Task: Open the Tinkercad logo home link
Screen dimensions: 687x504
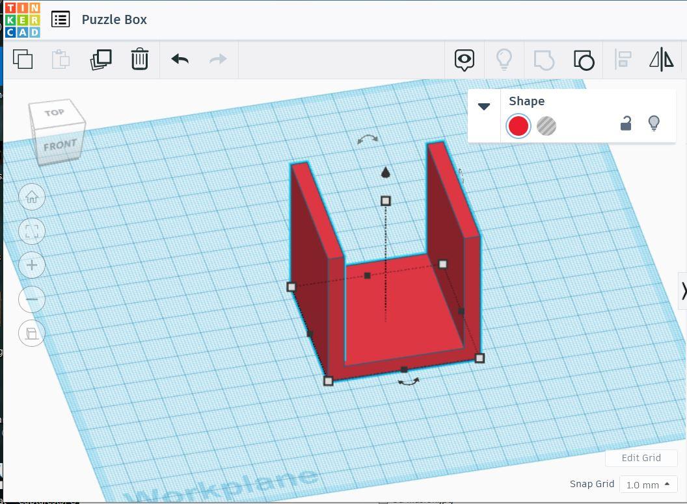Action: [x=22, y=19]
